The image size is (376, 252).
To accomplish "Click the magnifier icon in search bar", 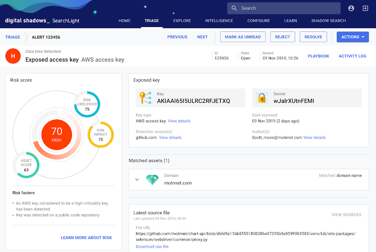I will point(234,8).
